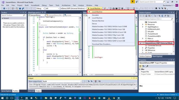The image size is (179, 100).
Task: Expand the References node in Solution Explorer
Action: pyautogui.click(x=143, y=50)
